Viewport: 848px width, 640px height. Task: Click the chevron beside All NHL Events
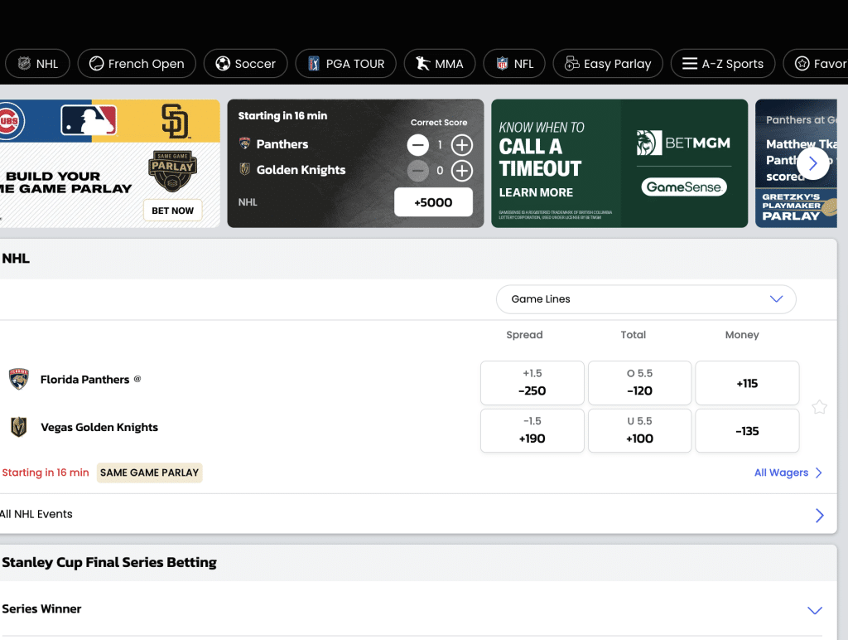point(819,515)
